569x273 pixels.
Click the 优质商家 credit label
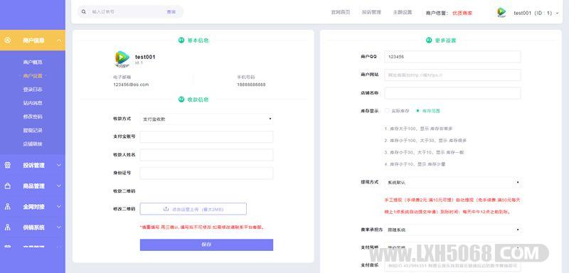pyautogui.click(x=462, y=13)
